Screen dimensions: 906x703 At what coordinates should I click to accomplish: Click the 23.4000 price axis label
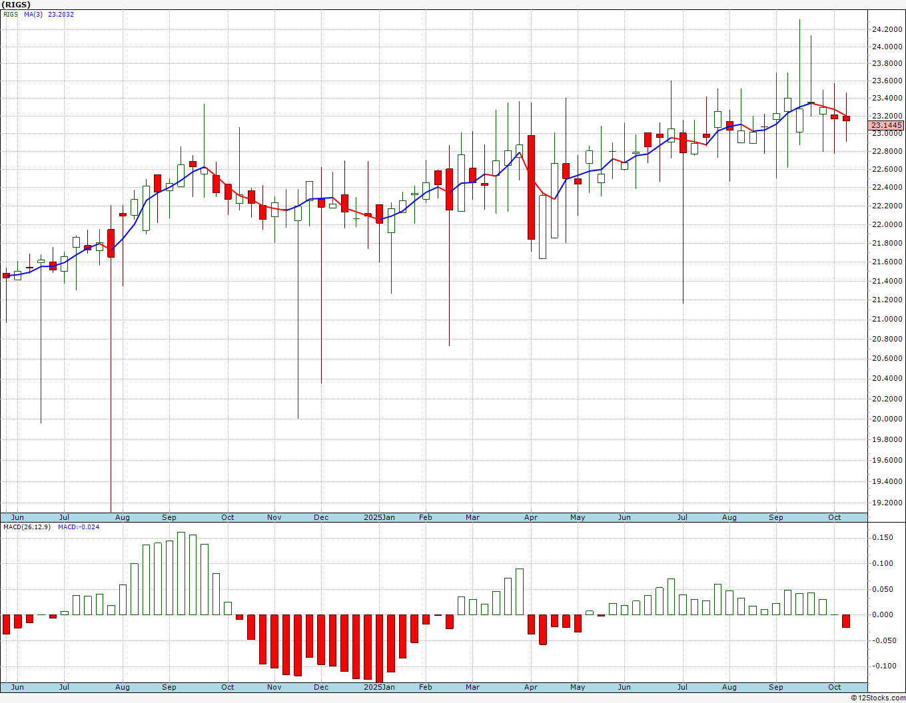(x=886, y=99)
